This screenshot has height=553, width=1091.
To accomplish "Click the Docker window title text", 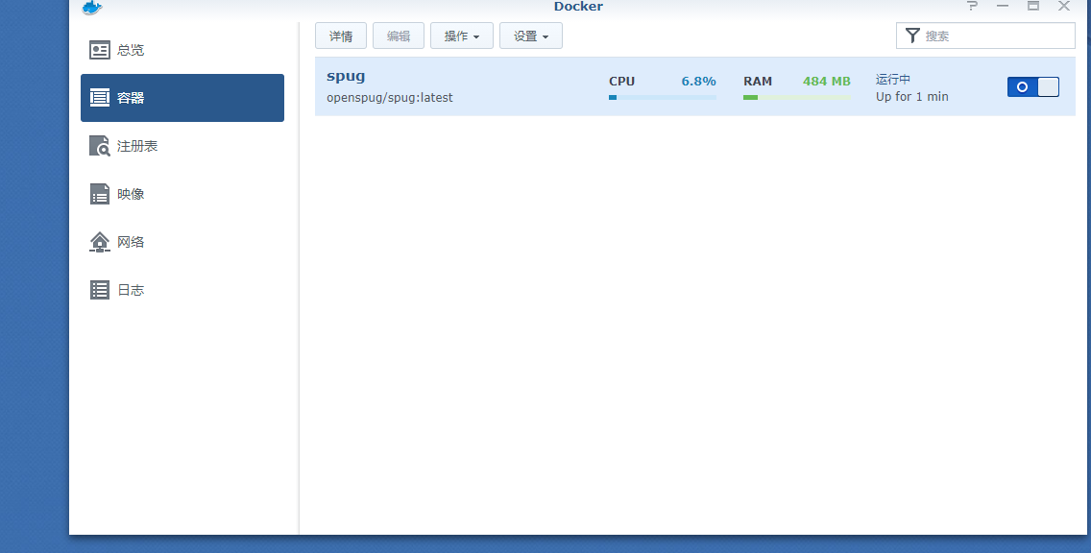I will (x=578, y=7).
